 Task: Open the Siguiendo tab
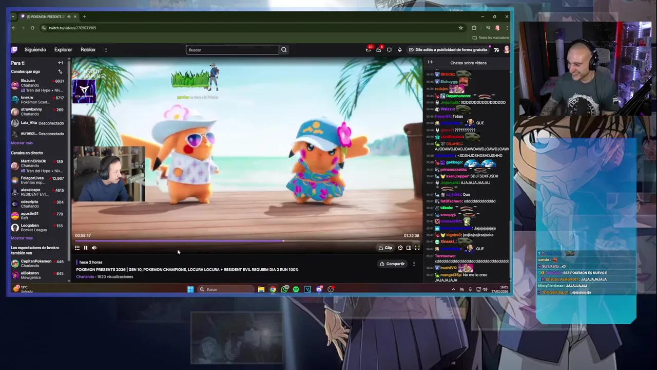pos(35,50)
